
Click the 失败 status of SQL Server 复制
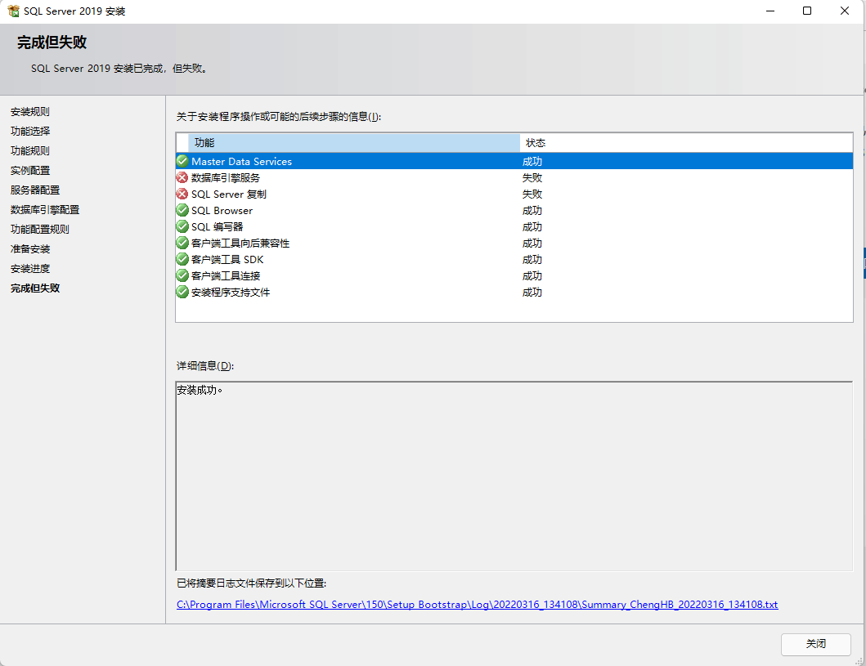532,194
